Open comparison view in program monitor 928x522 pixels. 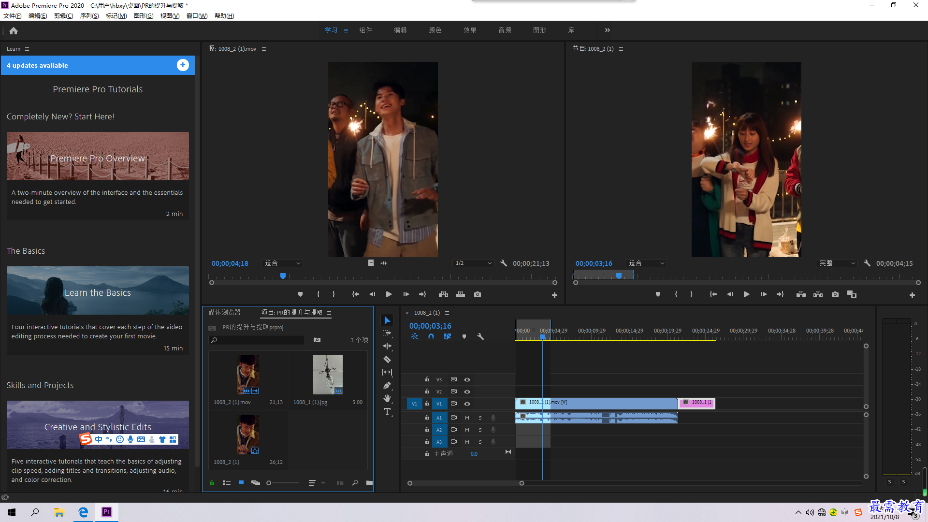(x=852, y=294)
